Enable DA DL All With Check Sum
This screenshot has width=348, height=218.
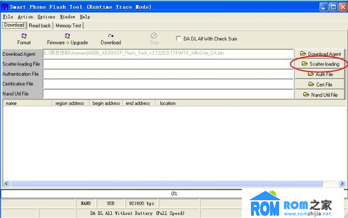[178, 39]
